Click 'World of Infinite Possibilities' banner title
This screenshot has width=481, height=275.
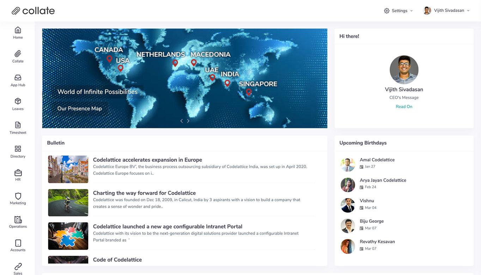coord(97,92)
